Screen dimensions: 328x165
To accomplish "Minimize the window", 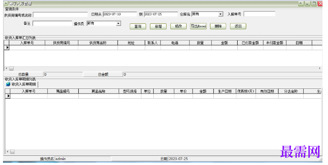I will coord(307,3).
